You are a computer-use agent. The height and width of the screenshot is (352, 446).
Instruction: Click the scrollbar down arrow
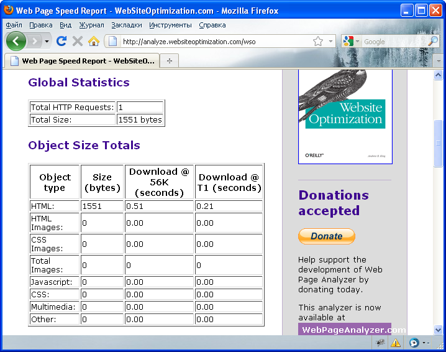[438, 330]
